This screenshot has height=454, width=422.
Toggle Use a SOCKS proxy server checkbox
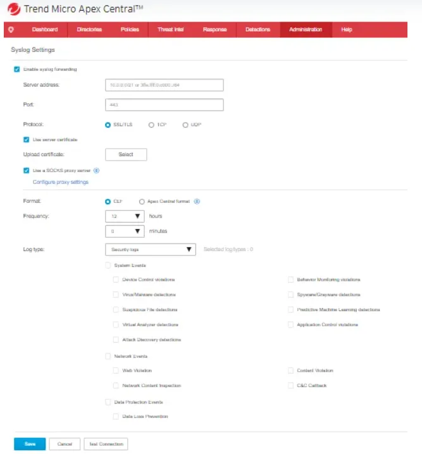27,170
